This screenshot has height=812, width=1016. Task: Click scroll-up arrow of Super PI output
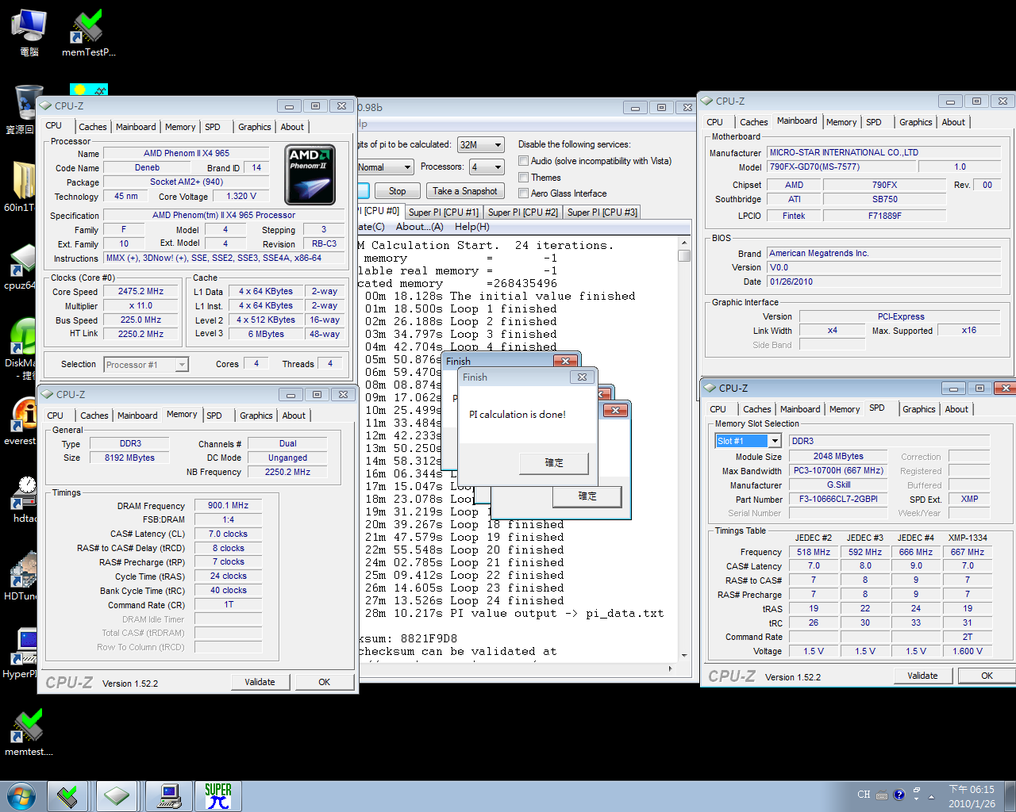684,242
